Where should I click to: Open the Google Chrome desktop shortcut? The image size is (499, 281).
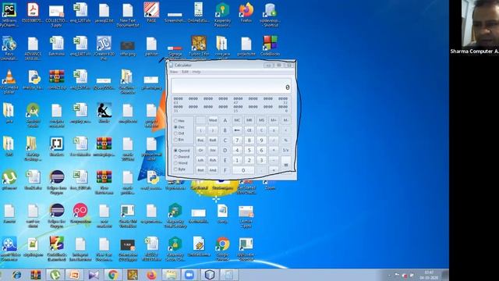pos(222,249)
